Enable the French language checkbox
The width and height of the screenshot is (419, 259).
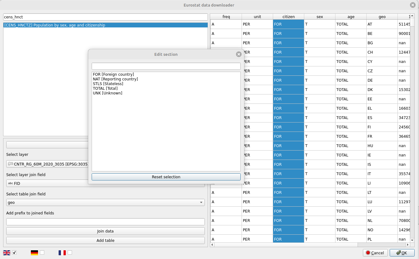(x=70, y=252)
